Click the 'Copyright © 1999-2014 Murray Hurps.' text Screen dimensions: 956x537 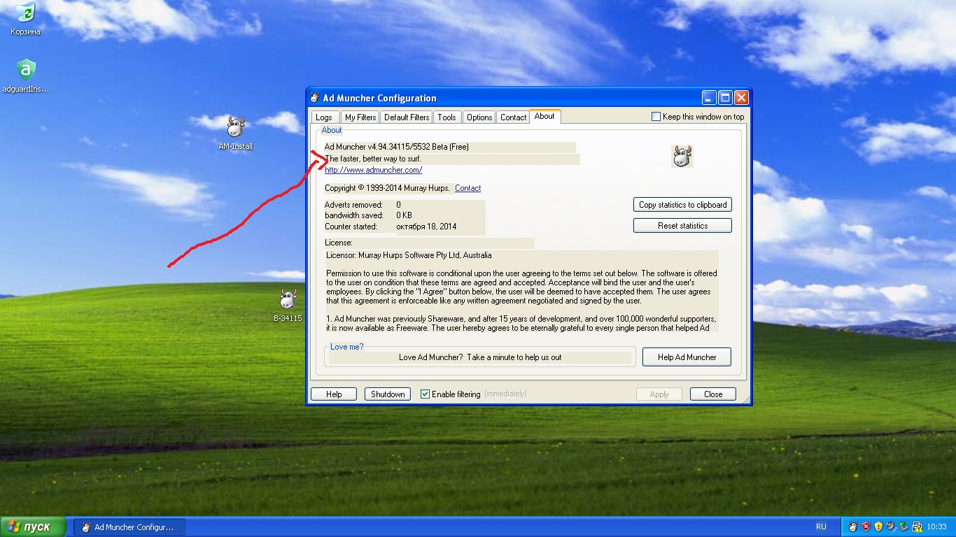coord(388,188)
